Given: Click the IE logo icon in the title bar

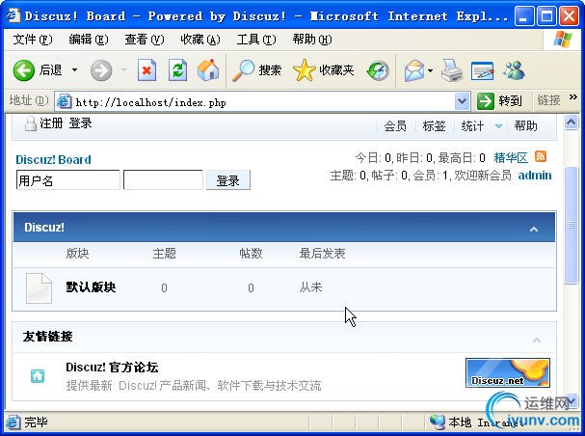Looking at the screenshot, I should [13, 15].
